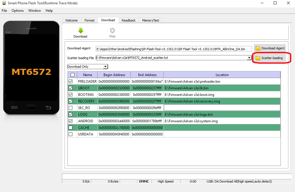Click the Download-Agent path field
295x192 pixels.
pyautogui.click(x=174, y=49)
